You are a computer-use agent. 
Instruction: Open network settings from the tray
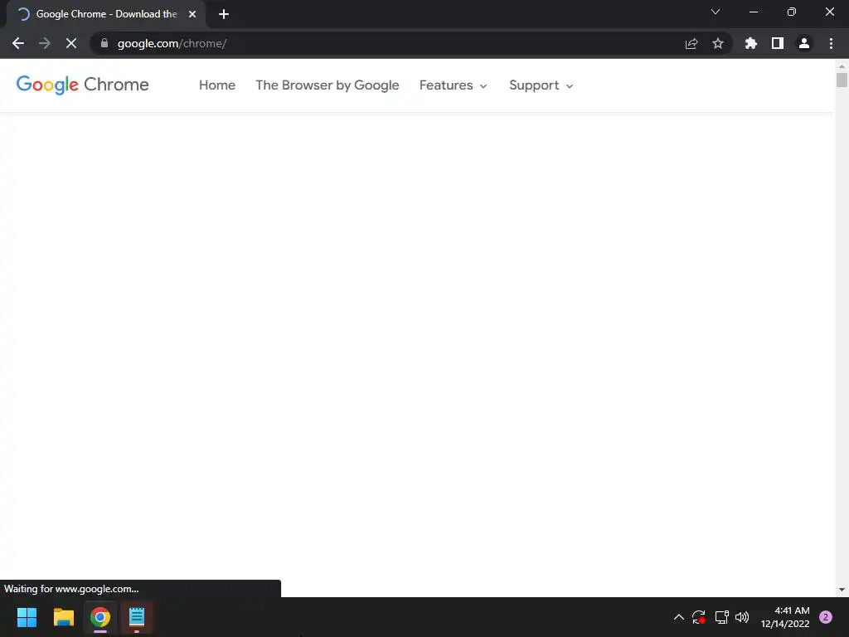point(721,617)
